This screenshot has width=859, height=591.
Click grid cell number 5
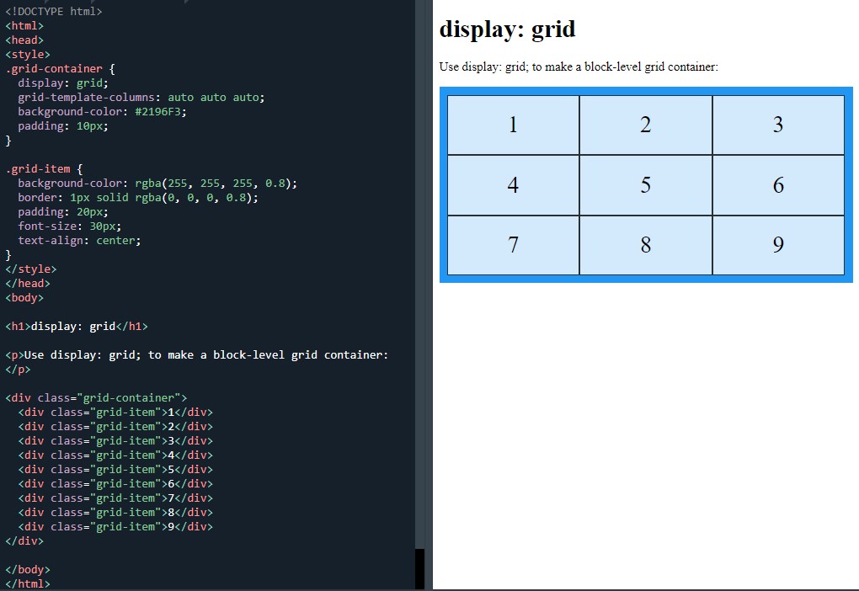pyautogui.click(x=646, y=185)
